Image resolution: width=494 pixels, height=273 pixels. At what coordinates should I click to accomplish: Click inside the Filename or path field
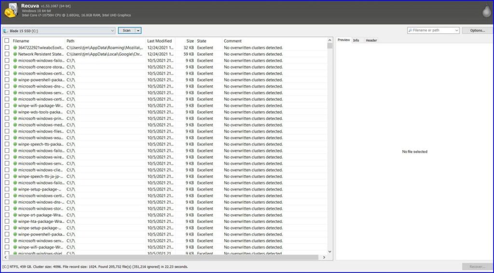tap(433, 30)
